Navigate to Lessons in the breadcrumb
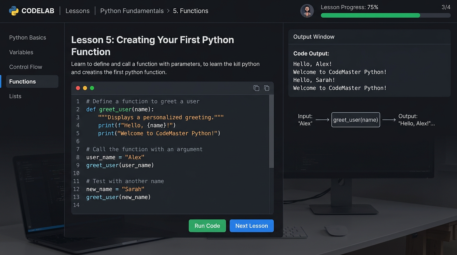 click(x=77, y=11)
